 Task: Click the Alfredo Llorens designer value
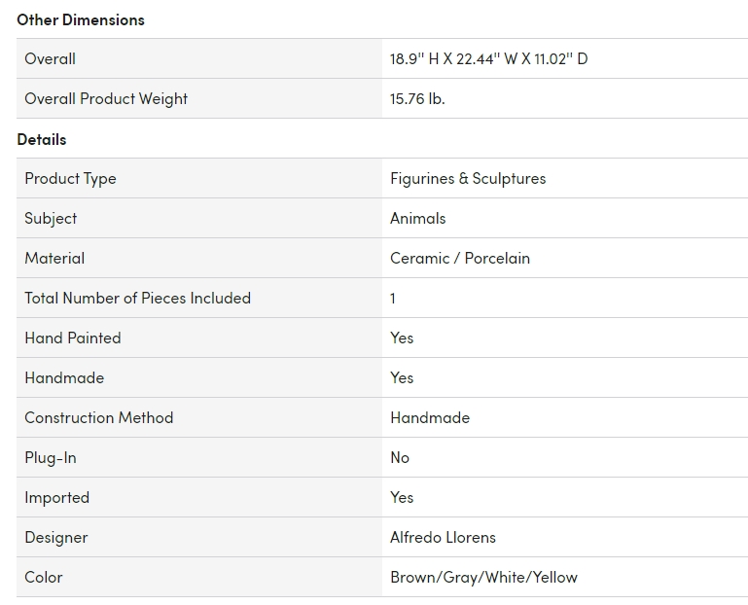[x=443, y=537]
